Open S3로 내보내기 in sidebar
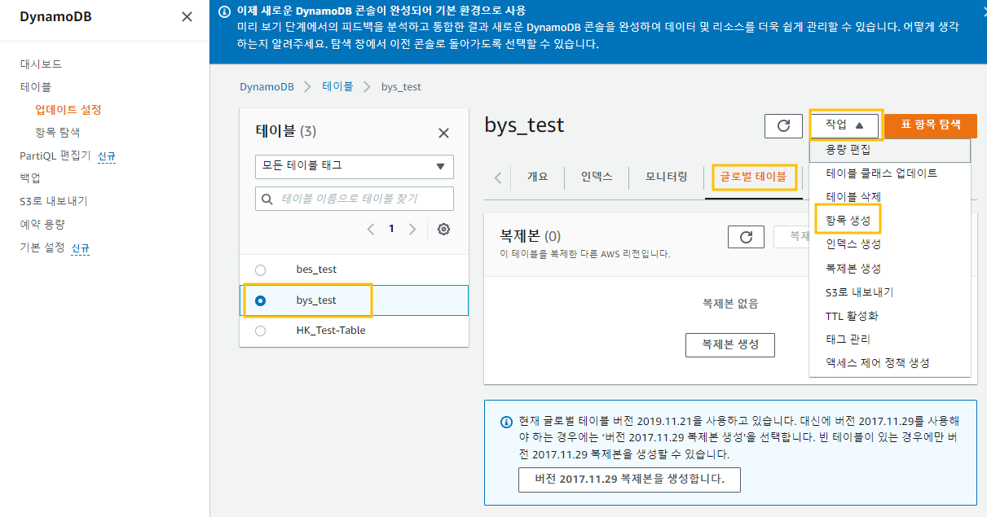The height and width of the screenshot is (517, 987). tap(53, 201)
